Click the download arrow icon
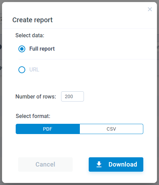 [99, 164]
